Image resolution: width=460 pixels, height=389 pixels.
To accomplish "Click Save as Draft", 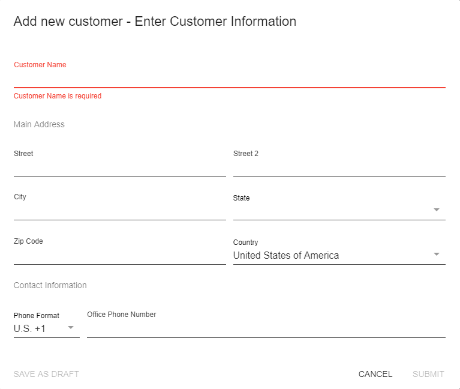I will [46, 374].
